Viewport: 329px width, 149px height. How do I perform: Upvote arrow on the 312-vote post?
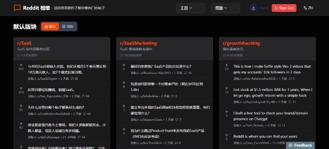coord(21,65)
